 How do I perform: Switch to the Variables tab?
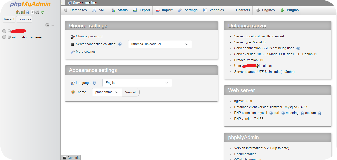[x=213, y=10]
